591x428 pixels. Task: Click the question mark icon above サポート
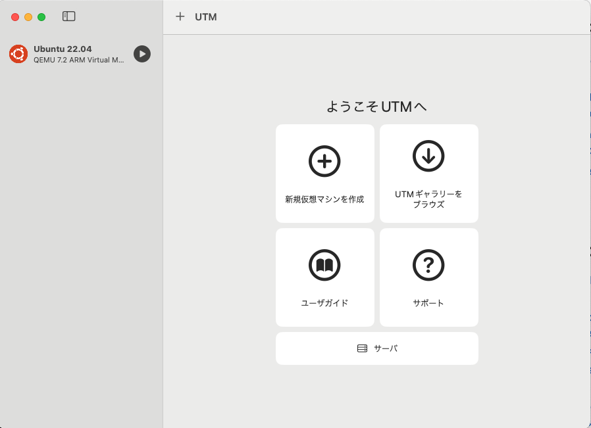tap(428, 265)
